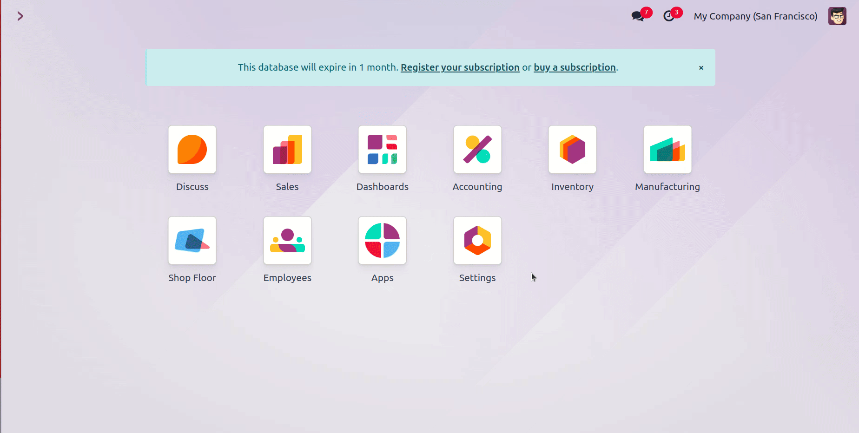
Task: Open the Shop Floor app
Action: (x=192, y=241)
